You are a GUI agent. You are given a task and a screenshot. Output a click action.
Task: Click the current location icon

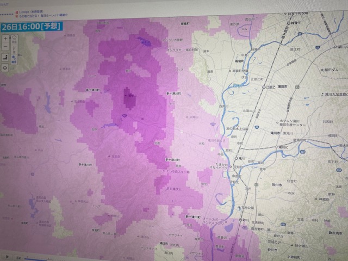click(5, 58)
